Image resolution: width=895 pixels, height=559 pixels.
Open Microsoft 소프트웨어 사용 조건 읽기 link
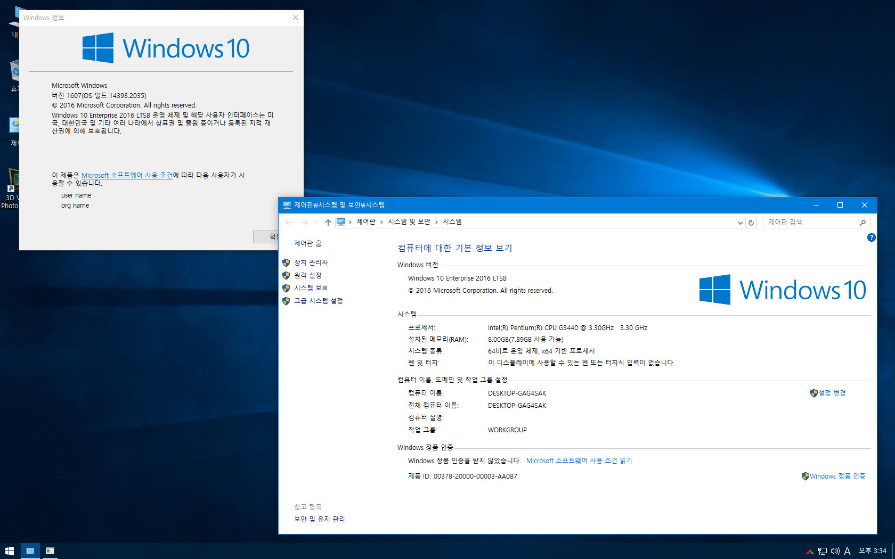point(579,461)
